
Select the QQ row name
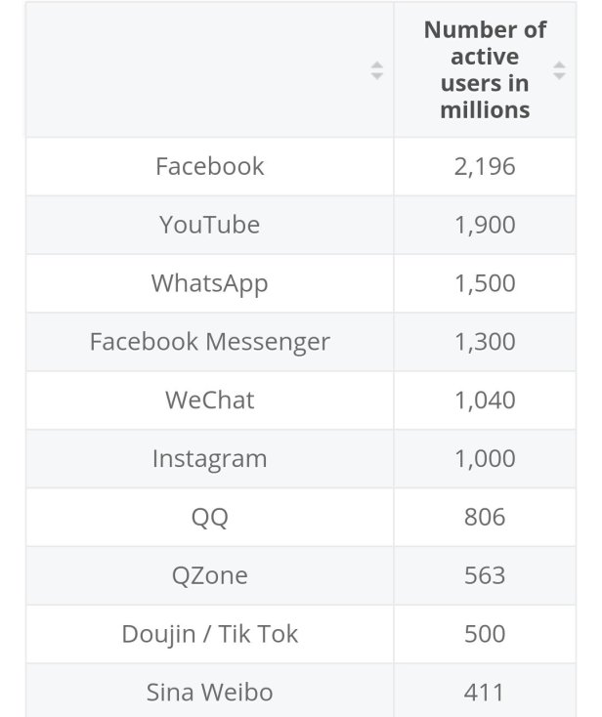[x=209, y=517]
